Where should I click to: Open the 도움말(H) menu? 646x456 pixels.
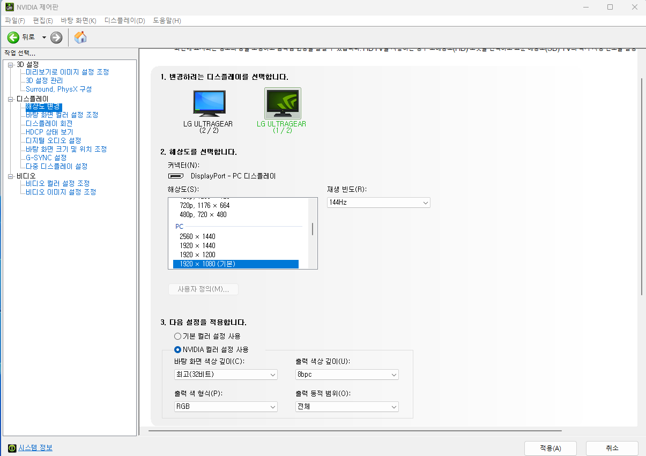point(167,20)
